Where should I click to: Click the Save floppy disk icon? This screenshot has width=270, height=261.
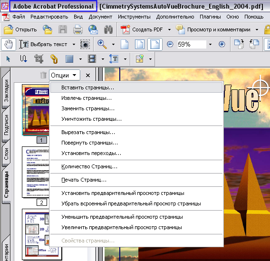point(63,29)
